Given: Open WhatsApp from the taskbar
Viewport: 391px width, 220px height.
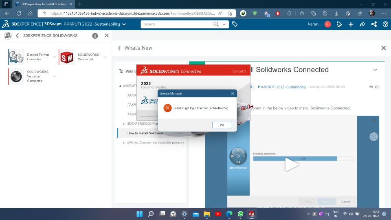Looking at the screenshot, I should pyautogui.click(x=240, y=214).
